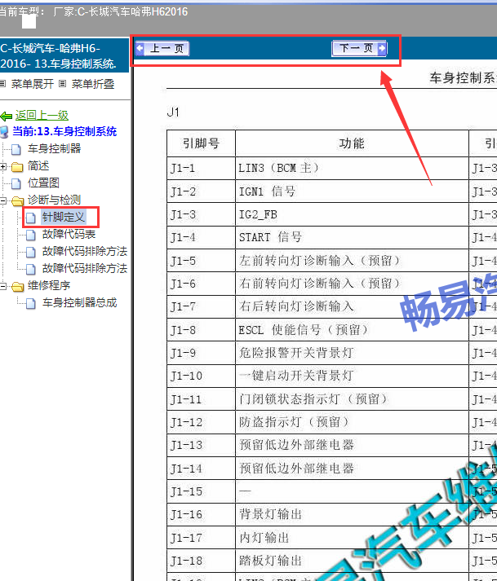Click cell LIN3（BCM 主）
The width and height of the screenshot is (497, 581).
[352, 168]
